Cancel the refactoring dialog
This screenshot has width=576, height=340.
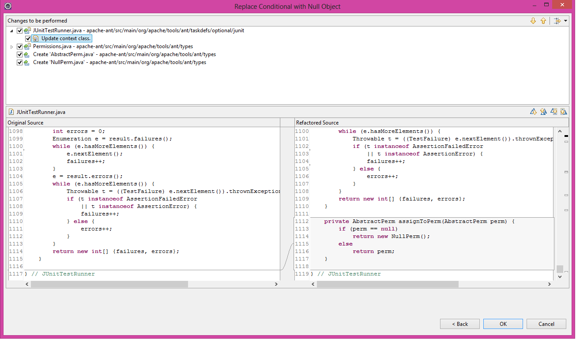pyautogui.click(x=546, y=324)
